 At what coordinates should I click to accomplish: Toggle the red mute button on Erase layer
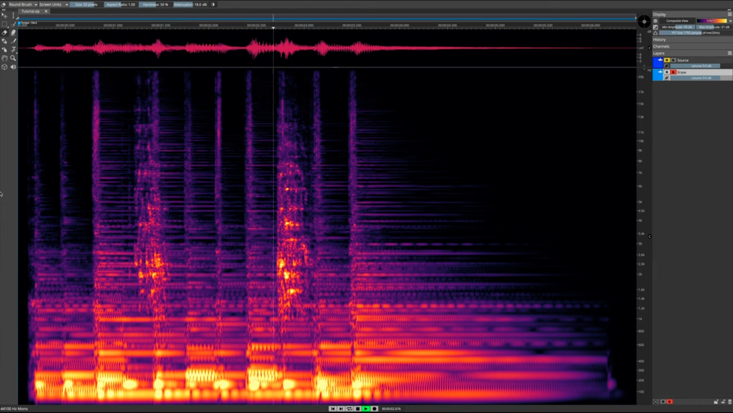pos(673,72)
